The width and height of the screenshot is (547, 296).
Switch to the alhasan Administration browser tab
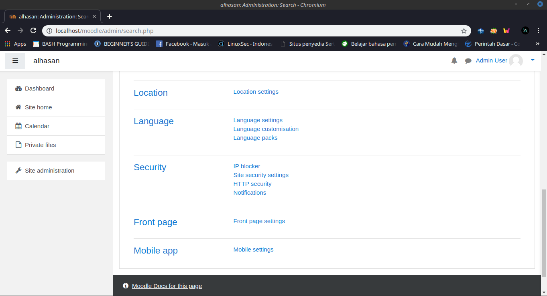[x=52, y=16]
